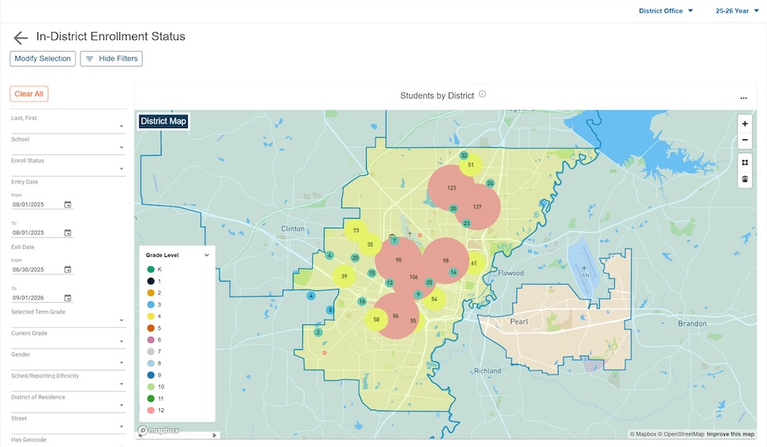Select the yellow 61 cluster
767x447 pixels.
click(x=475, y=263)
